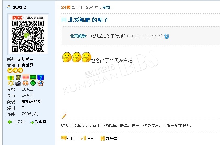Click 加关注 to follow the user
Screen dimensions: 220x145
(x=16, y=122)
